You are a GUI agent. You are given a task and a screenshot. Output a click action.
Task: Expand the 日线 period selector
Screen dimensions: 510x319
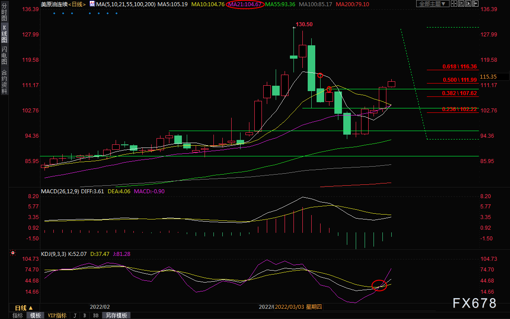[24, 307]
